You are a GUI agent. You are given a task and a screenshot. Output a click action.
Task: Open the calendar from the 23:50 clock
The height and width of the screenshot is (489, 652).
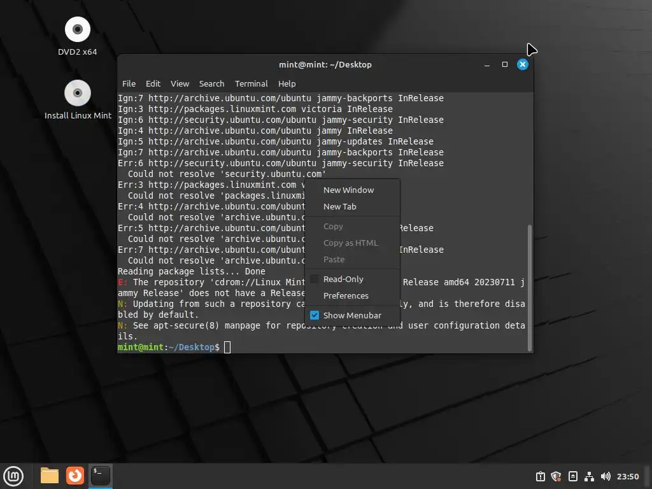(627, 476)
